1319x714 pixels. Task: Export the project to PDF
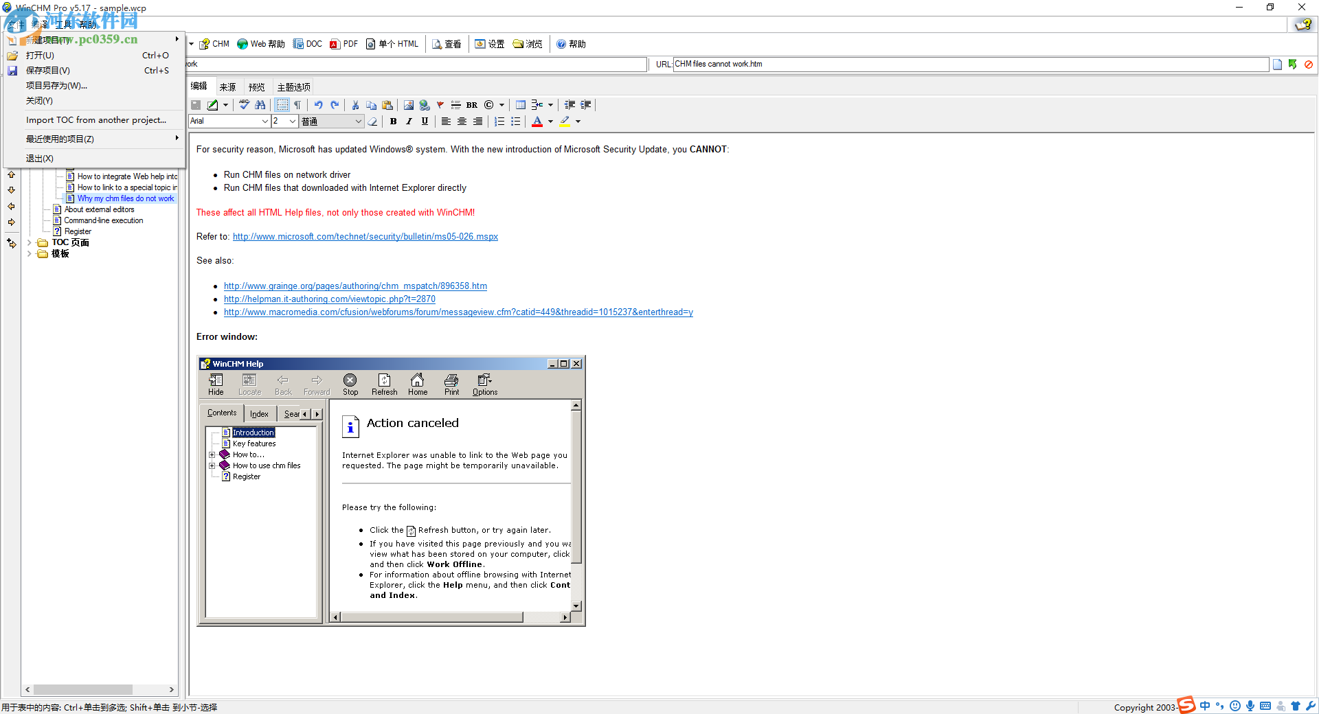(343, 43)
